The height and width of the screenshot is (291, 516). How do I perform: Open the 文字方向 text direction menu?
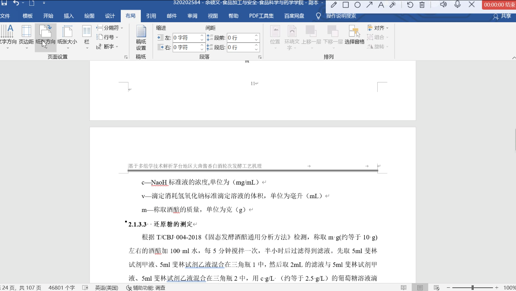pyautogui.click(x=8, y=37)
